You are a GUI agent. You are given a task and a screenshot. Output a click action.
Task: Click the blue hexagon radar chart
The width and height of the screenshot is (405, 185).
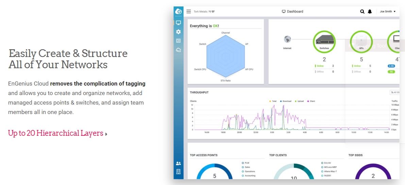click(225, 56)
